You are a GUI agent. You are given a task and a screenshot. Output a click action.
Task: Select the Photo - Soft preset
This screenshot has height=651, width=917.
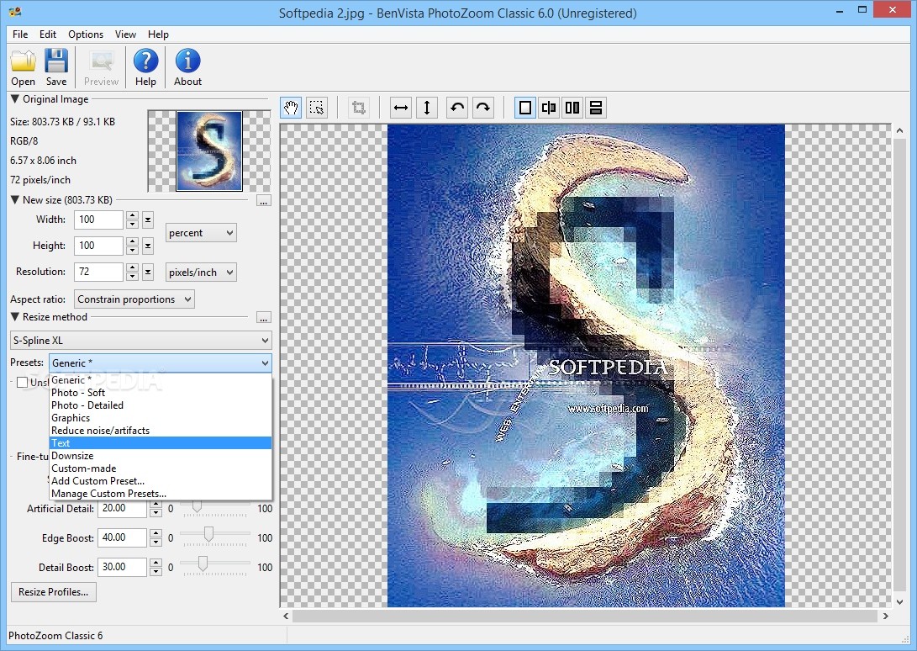pos(161,393)
